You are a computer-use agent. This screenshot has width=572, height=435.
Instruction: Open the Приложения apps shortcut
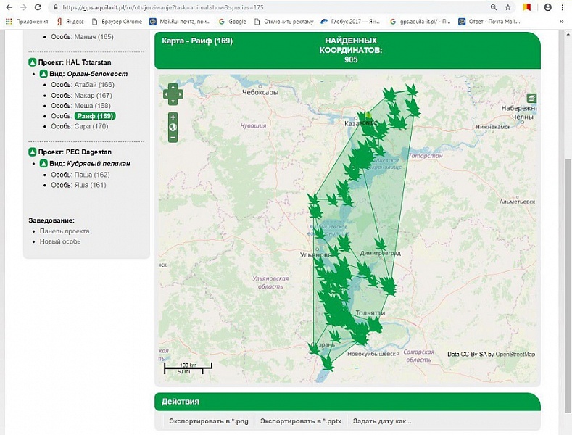[x=27, y=22]
